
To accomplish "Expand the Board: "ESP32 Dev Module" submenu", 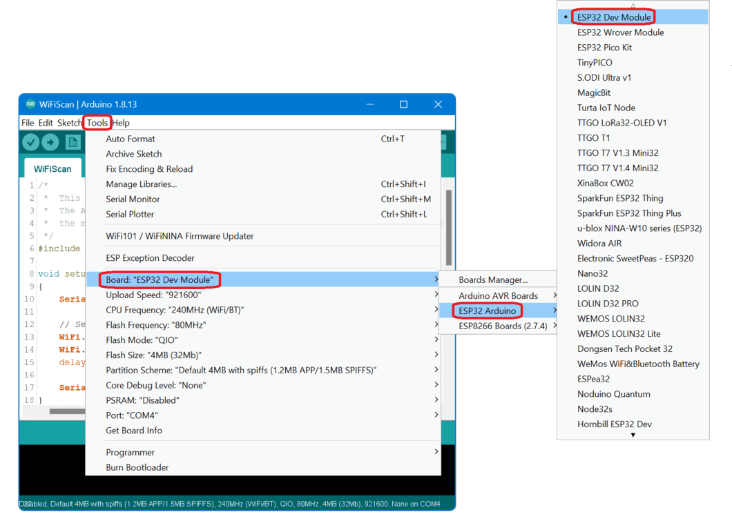I will pos(263,280).
